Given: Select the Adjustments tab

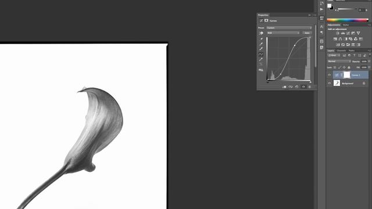Looking at the screenshot, I should pos(334,25).
